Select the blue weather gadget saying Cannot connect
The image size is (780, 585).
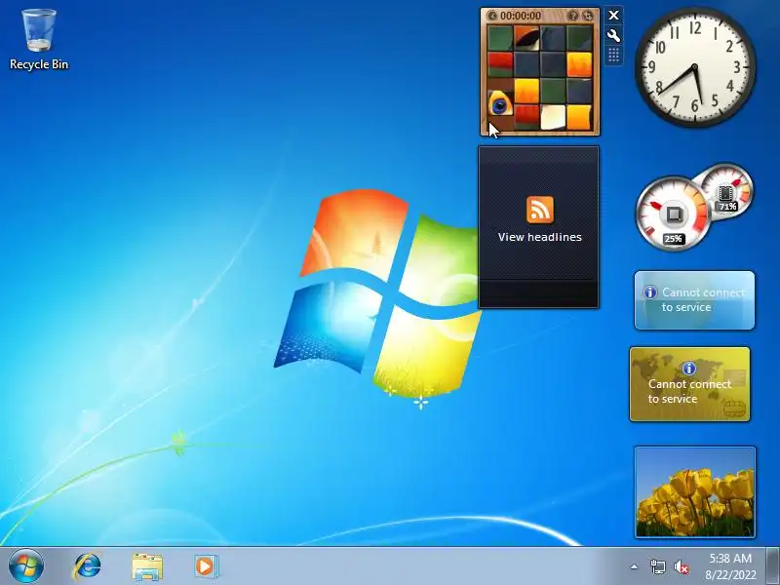(694, 300)
